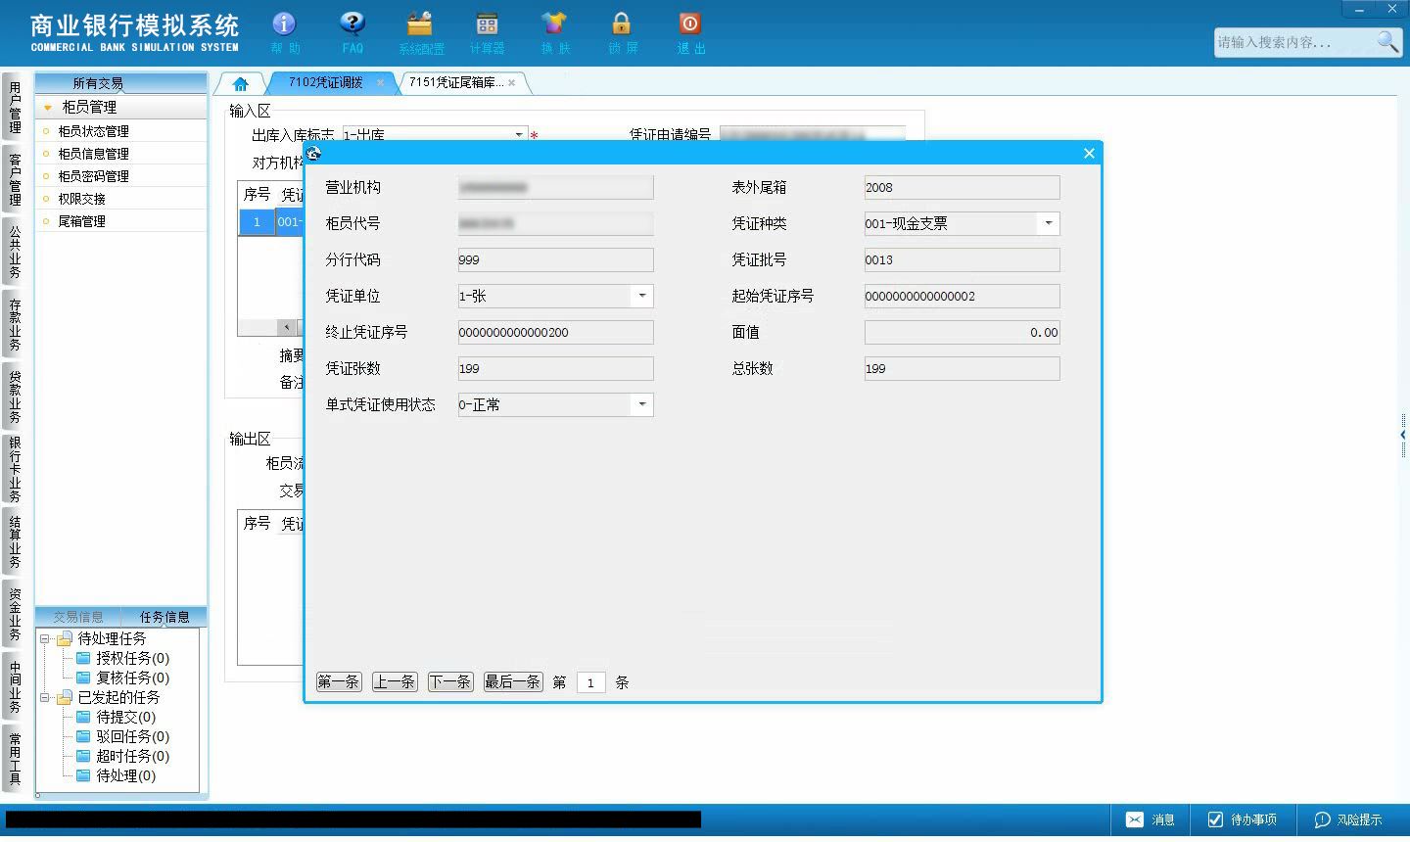
Task: Close the voucher detail dialog
Action: coord(1089,153)
